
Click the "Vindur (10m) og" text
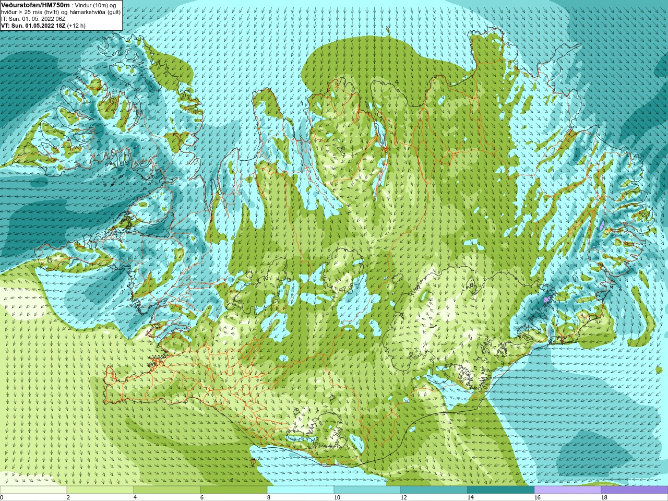(x=96, y=5)
